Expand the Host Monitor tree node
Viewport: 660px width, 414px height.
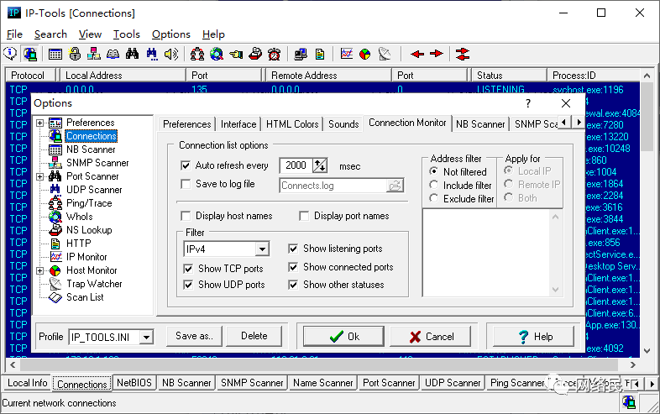(39, 270)
